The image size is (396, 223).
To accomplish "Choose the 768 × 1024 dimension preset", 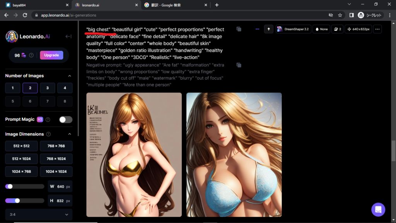I will [56, 159].
